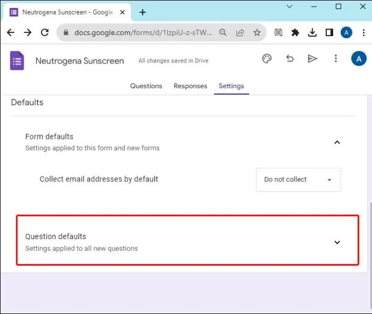Click the undo arrow in Forms header
The image size is (372, 314).
290,58
